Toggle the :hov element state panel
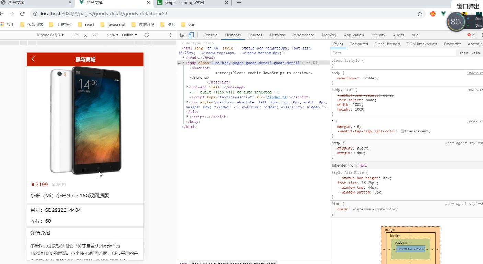The image size is (483, 264). (x=464, y=53)
